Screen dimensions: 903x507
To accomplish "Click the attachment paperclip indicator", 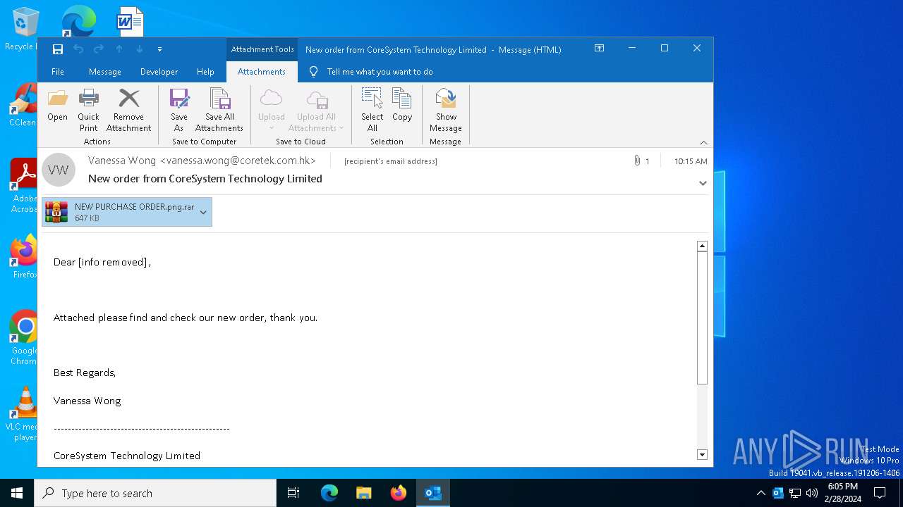I will click(641, 161).
